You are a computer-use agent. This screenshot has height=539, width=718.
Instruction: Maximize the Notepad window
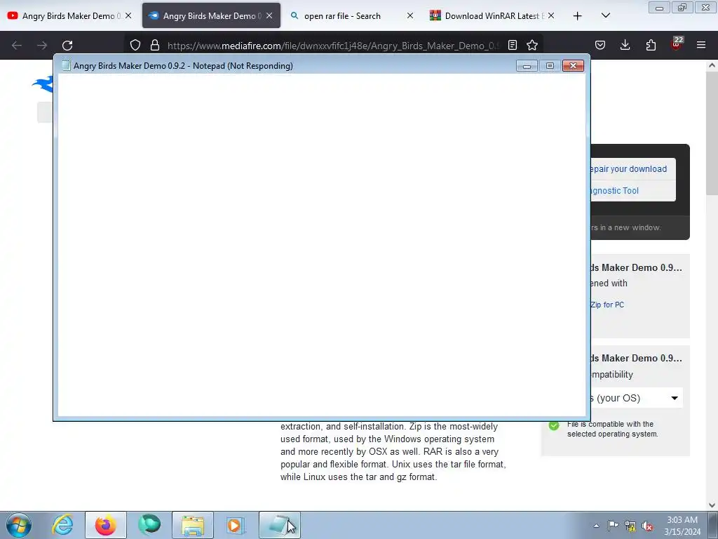click(550, 66)
